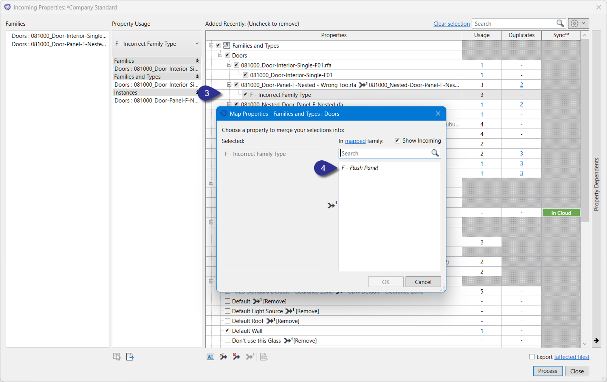Click the Process button

pyautogui.click(x=547, y=371)
